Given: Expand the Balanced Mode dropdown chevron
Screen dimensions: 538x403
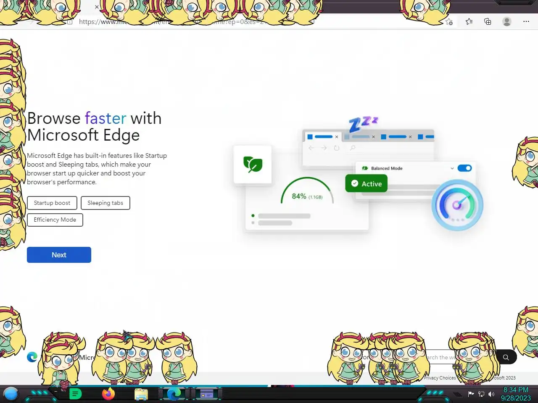Looking at the screenshot, I should [x=452, y=168].
